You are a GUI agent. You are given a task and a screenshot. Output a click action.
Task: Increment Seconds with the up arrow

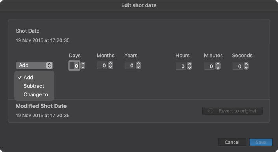coord(246,64)
